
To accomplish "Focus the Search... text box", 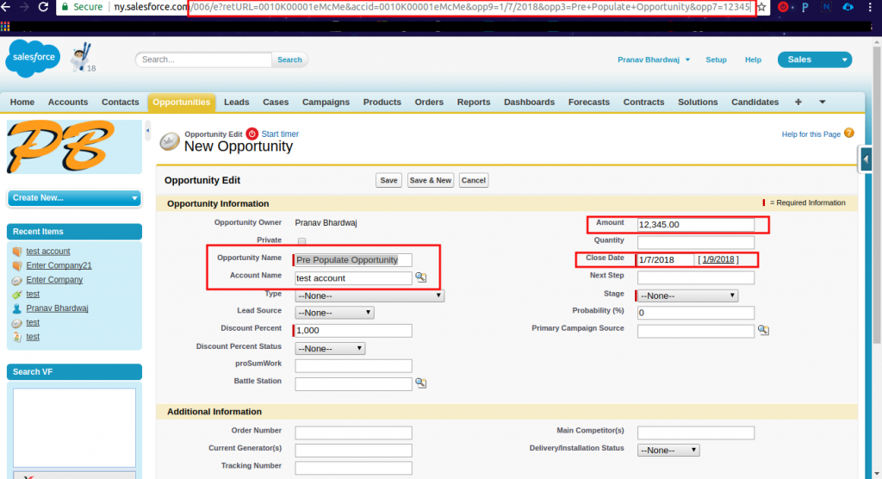I will tap(203, 59).
